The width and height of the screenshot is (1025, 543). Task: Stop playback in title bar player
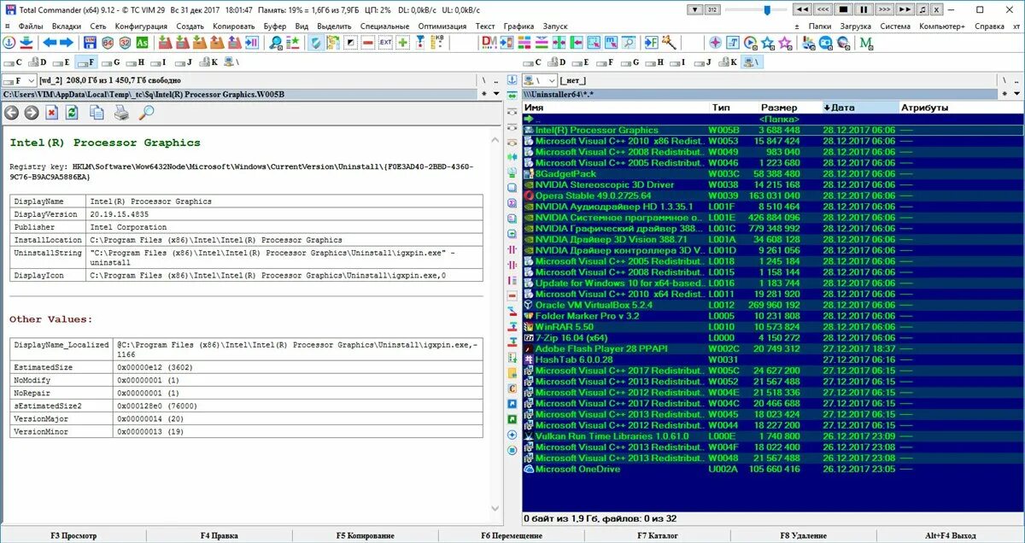pyautogui.click(x=842, y=9)
